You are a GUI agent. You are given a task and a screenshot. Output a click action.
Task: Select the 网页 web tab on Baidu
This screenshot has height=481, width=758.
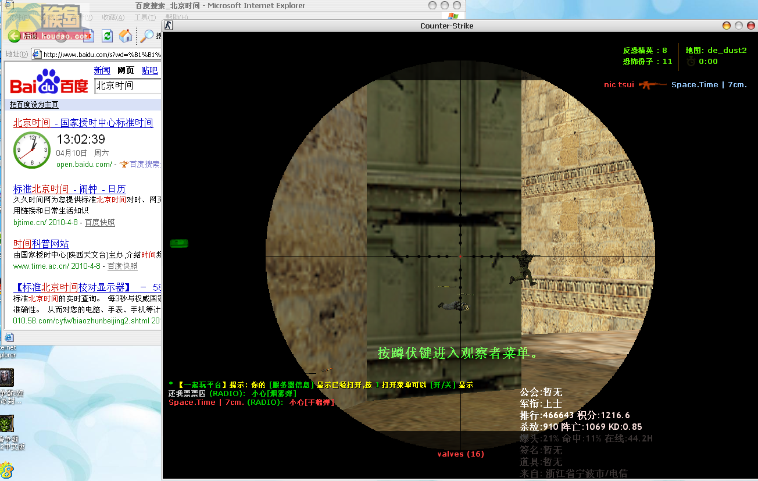click(x=126, y=70)
